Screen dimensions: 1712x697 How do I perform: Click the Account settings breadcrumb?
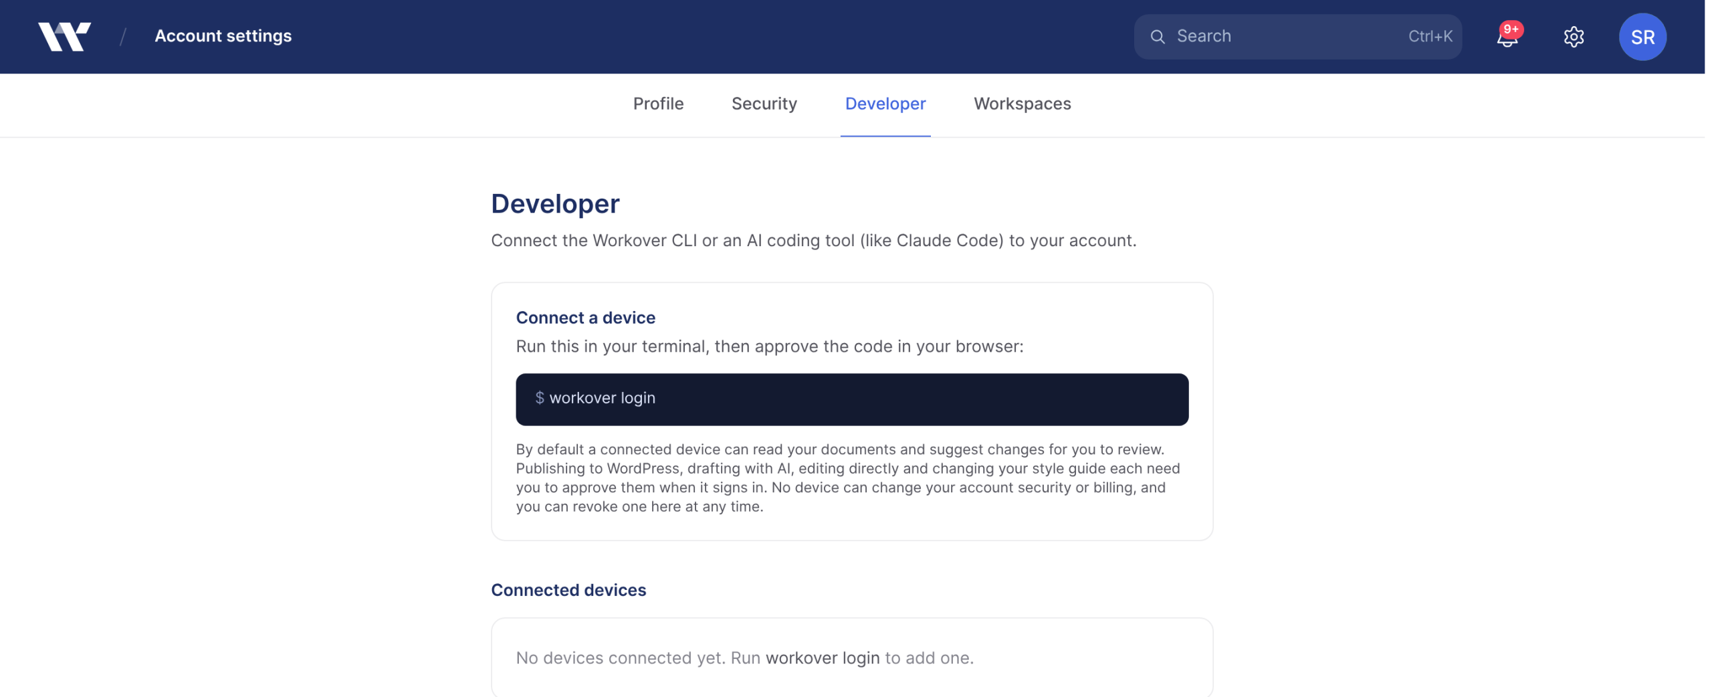[x=223, y=36]
